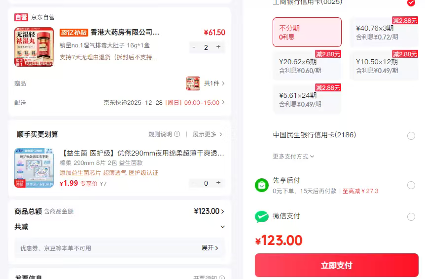
Task: Click the WeChat Pay logo icon
Action: coord(262,216)
